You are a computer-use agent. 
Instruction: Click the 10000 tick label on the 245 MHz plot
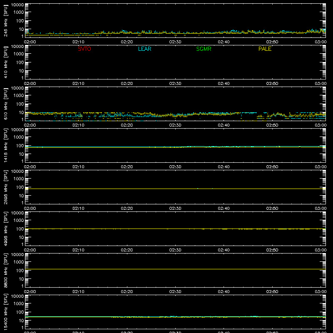coord(17,5)
